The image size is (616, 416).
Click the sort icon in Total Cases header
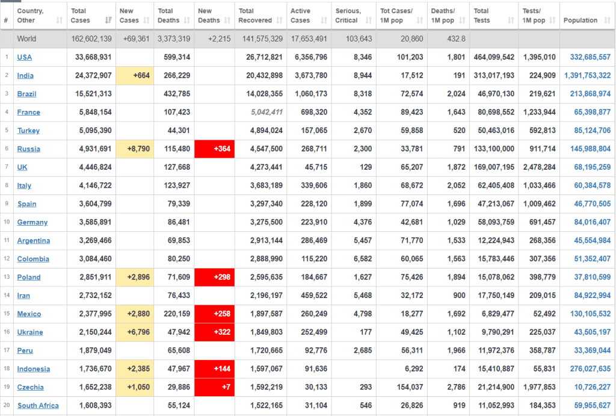tap(108, 20)
